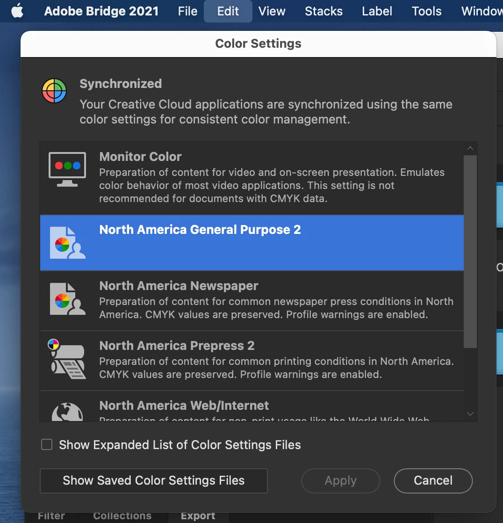Switch to the Filter tab in Bridge
The height and width of the screenshot is (523, 503).
(51, 517)
